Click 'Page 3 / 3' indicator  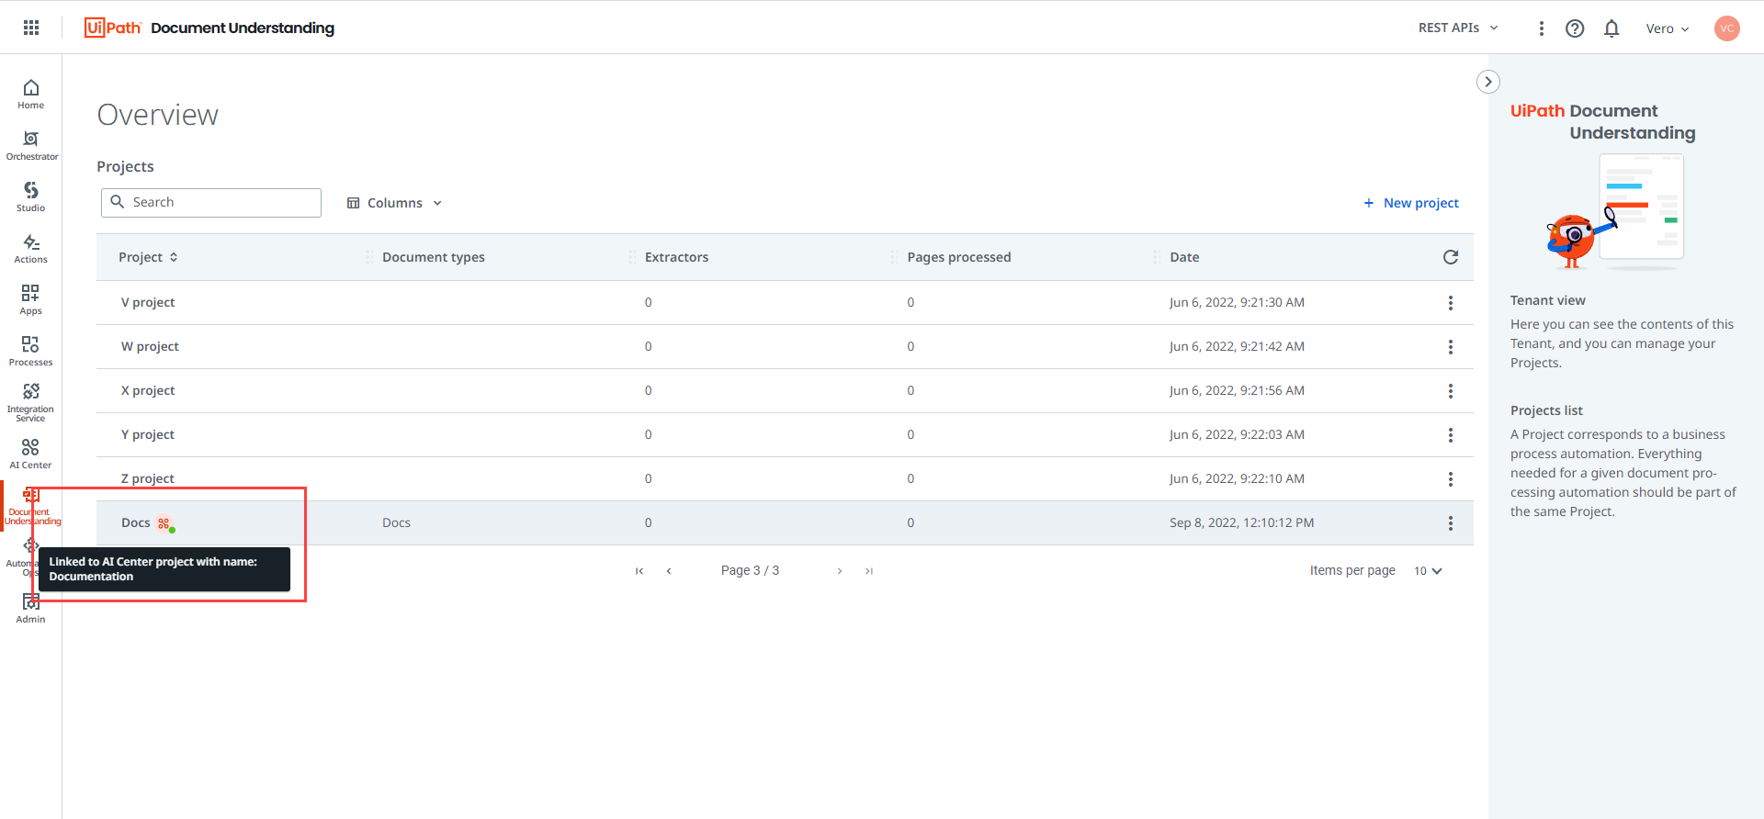tap(751, 570)
